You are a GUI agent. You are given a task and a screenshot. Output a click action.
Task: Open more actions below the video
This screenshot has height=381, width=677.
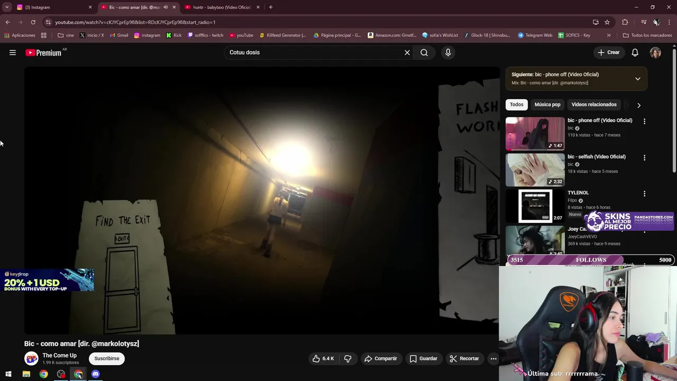point(493,358)
